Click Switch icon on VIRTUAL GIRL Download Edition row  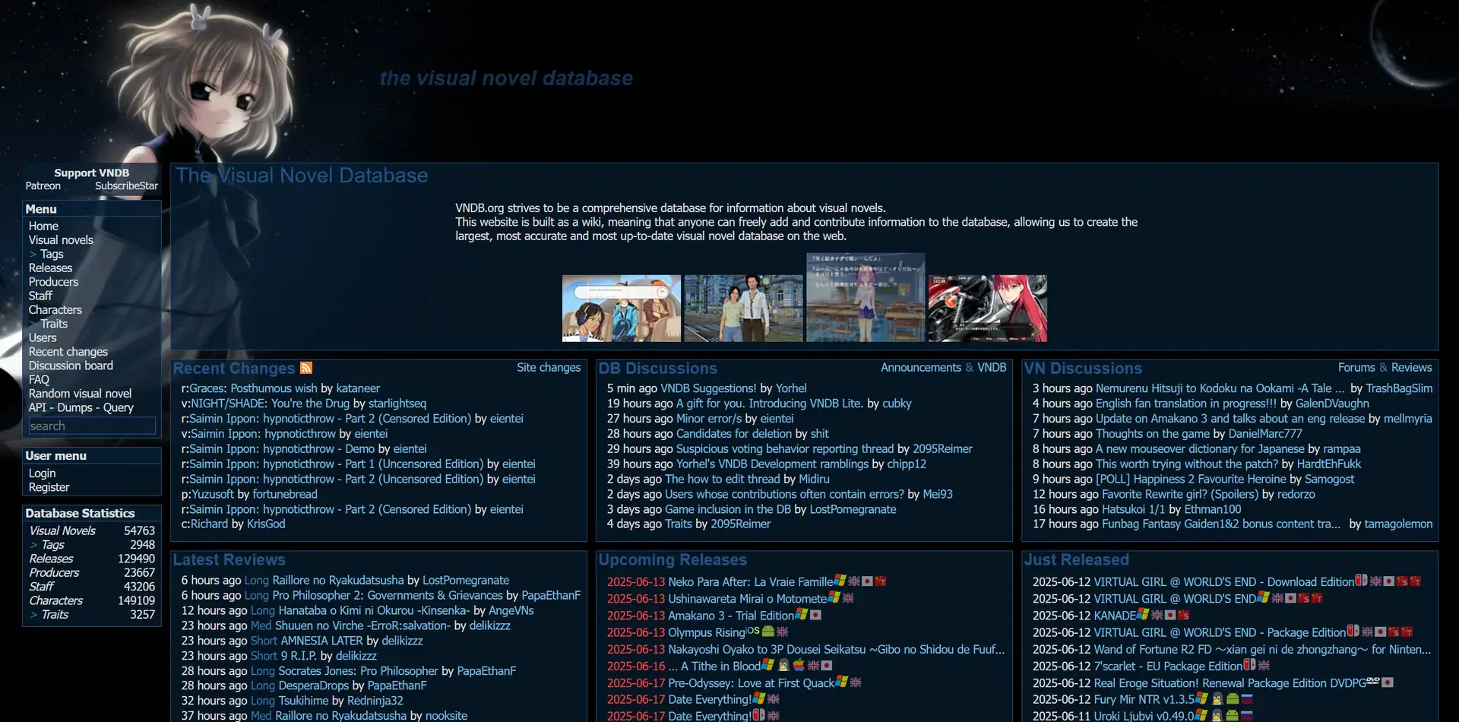click(1361, 580)
